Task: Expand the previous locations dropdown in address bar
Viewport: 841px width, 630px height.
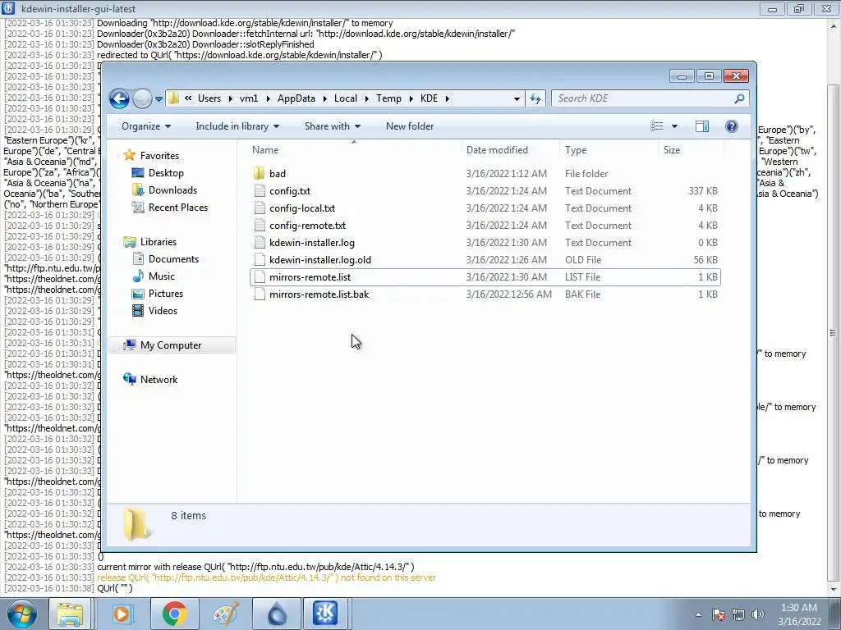Action: (517, 98)
